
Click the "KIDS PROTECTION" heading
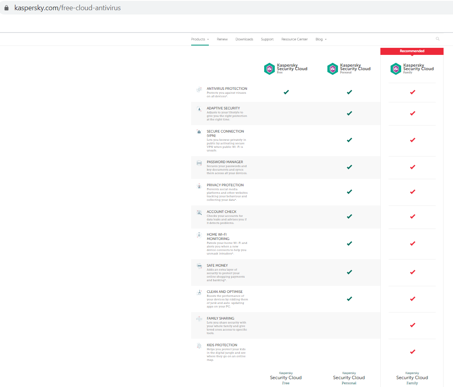pos(222,345)
